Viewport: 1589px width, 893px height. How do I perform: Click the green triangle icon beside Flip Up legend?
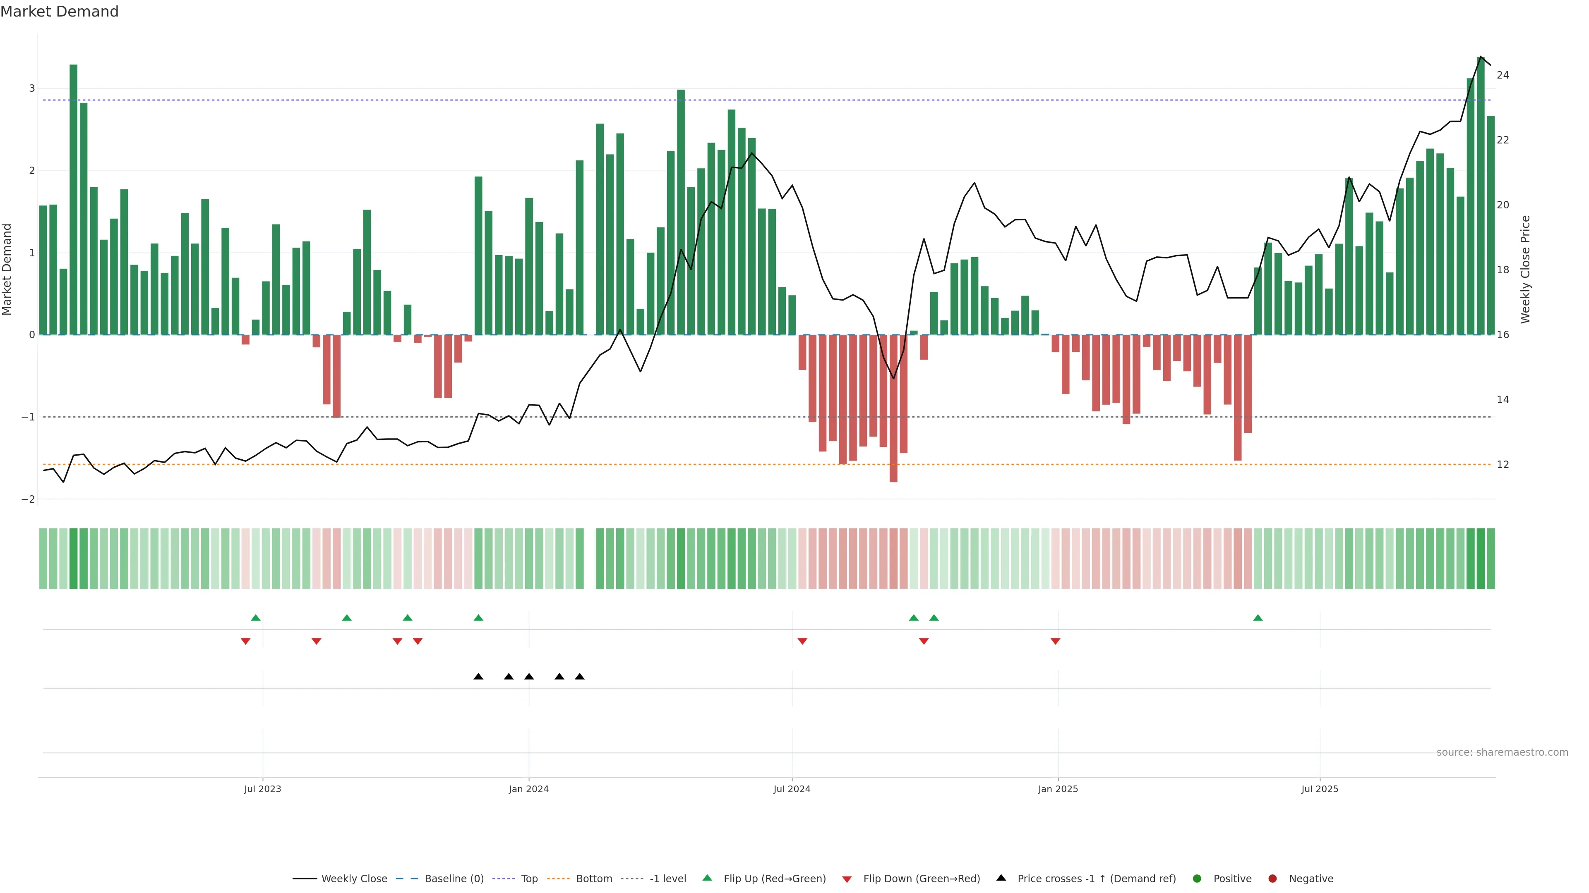coord(707,878)
